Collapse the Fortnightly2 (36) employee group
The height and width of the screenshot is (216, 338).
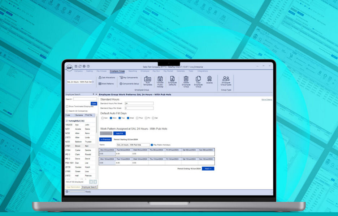tap(66, 121)
